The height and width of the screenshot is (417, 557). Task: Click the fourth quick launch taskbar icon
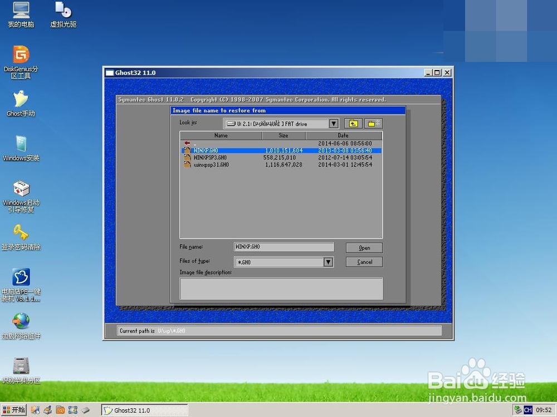point(73,410)
